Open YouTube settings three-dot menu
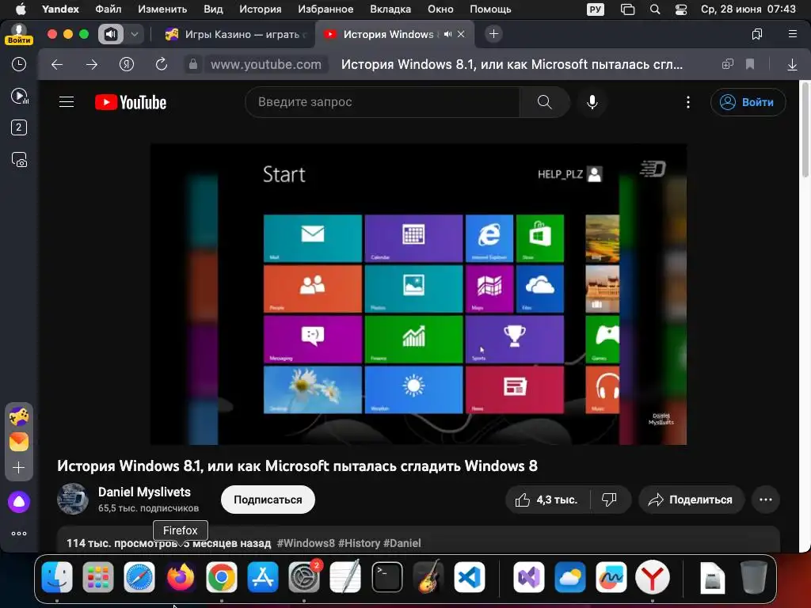Viewport: 811px width, 608px height. pyautogui.click(x=688, y=102)
